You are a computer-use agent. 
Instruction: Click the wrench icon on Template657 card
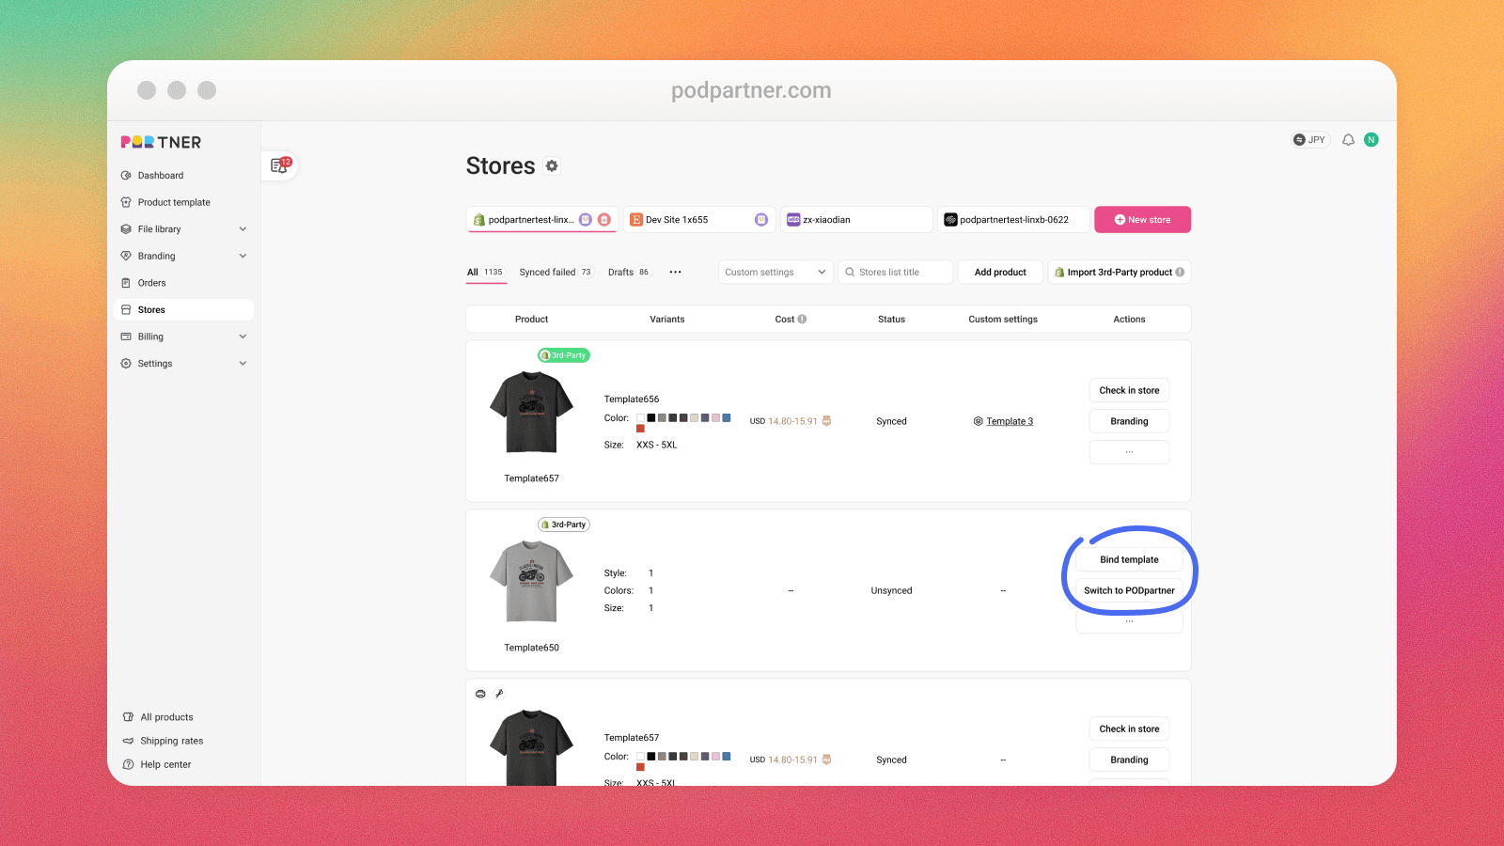tap(499, 694)
